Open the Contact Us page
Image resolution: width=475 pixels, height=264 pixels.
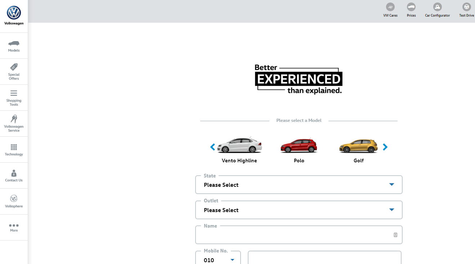point(14,176)
